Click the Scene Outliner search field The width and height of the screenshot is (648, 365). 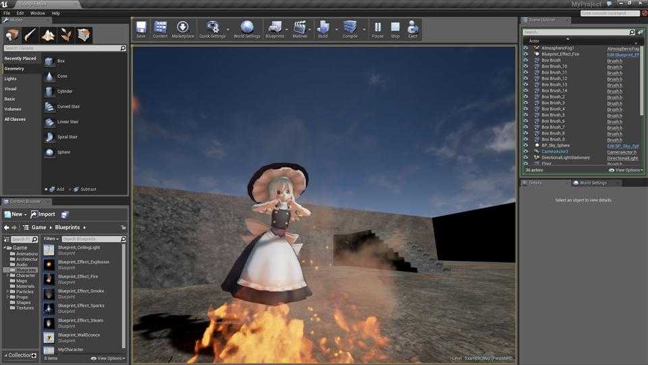pyautogui.click(x=579, y=32)
